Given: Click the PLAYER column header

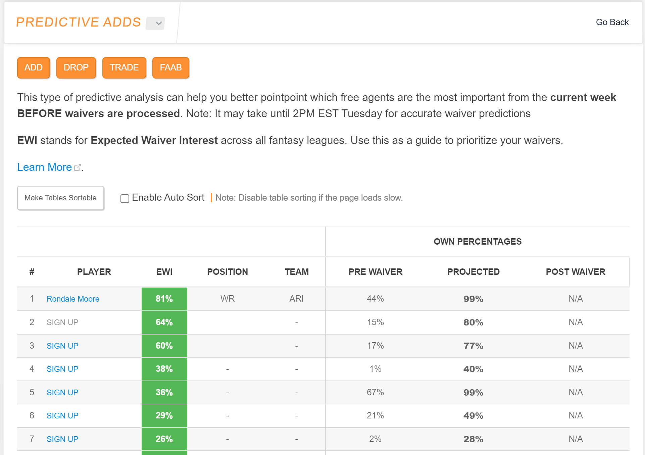Looking at the screenshot, I should [x=94, y=272].
